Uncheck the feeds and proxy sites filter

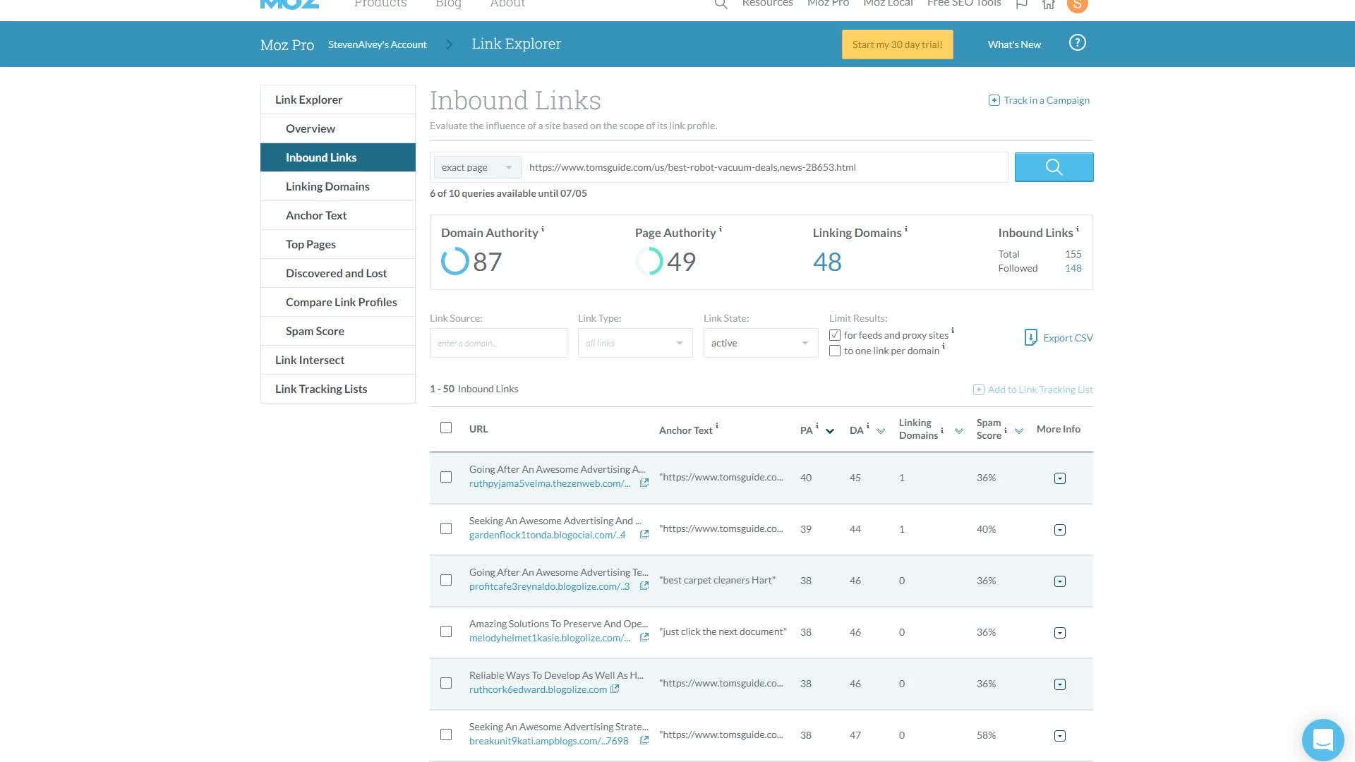(x=835, y=335)
